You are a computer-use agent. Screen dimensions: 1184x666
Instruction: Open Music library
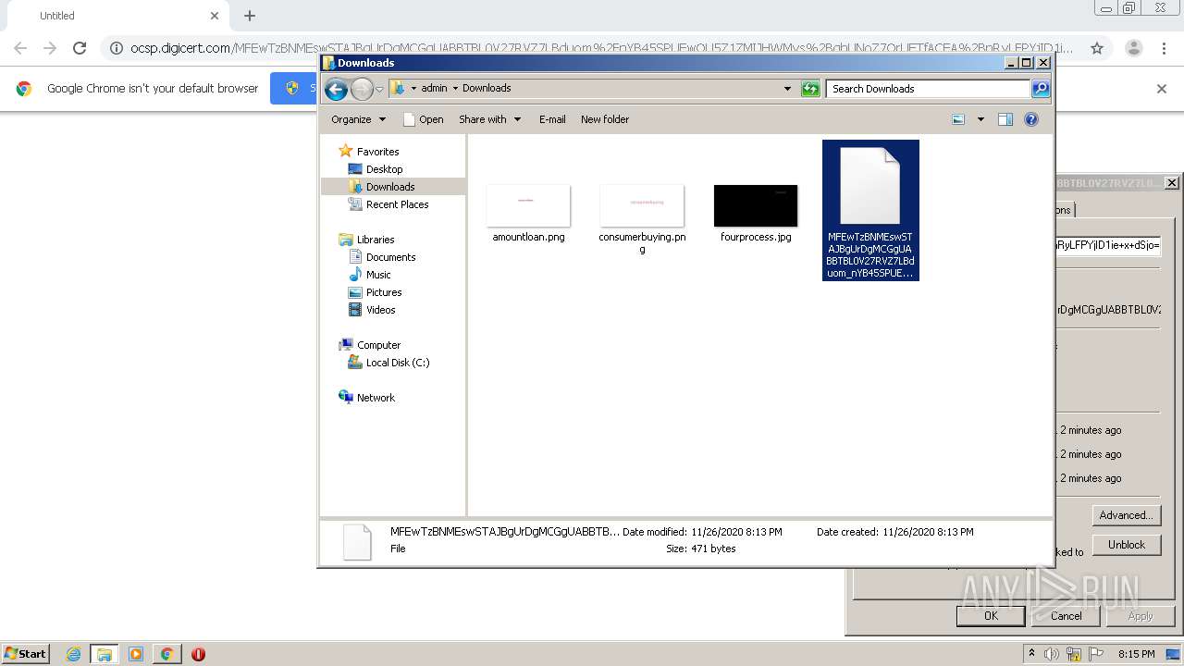pos(377,275)
